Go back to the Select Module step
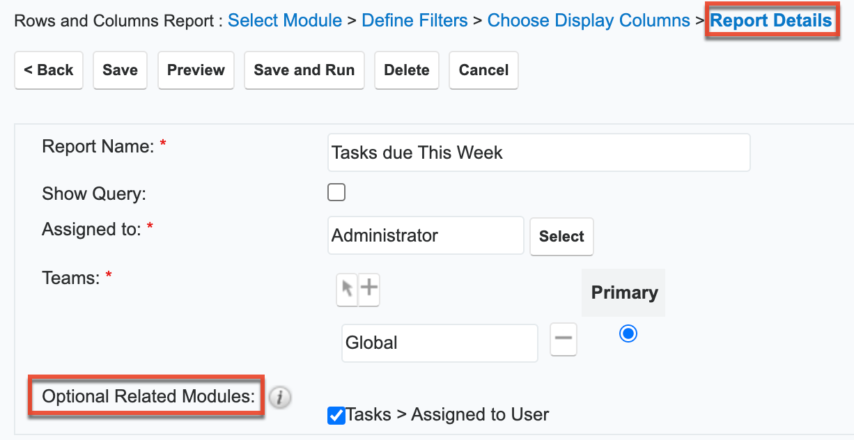The width and height of the screenshot is (854, 440). click(284, 20)
